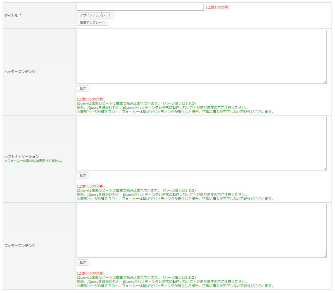This screenshot has height=293, width=335.
Task: Click inside the タイトル text field
Action: point(140,8)
